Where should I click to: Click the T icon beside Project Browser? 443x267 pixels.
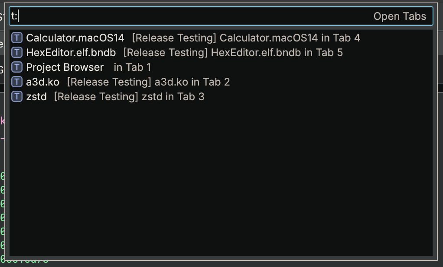tap(17, 67)
